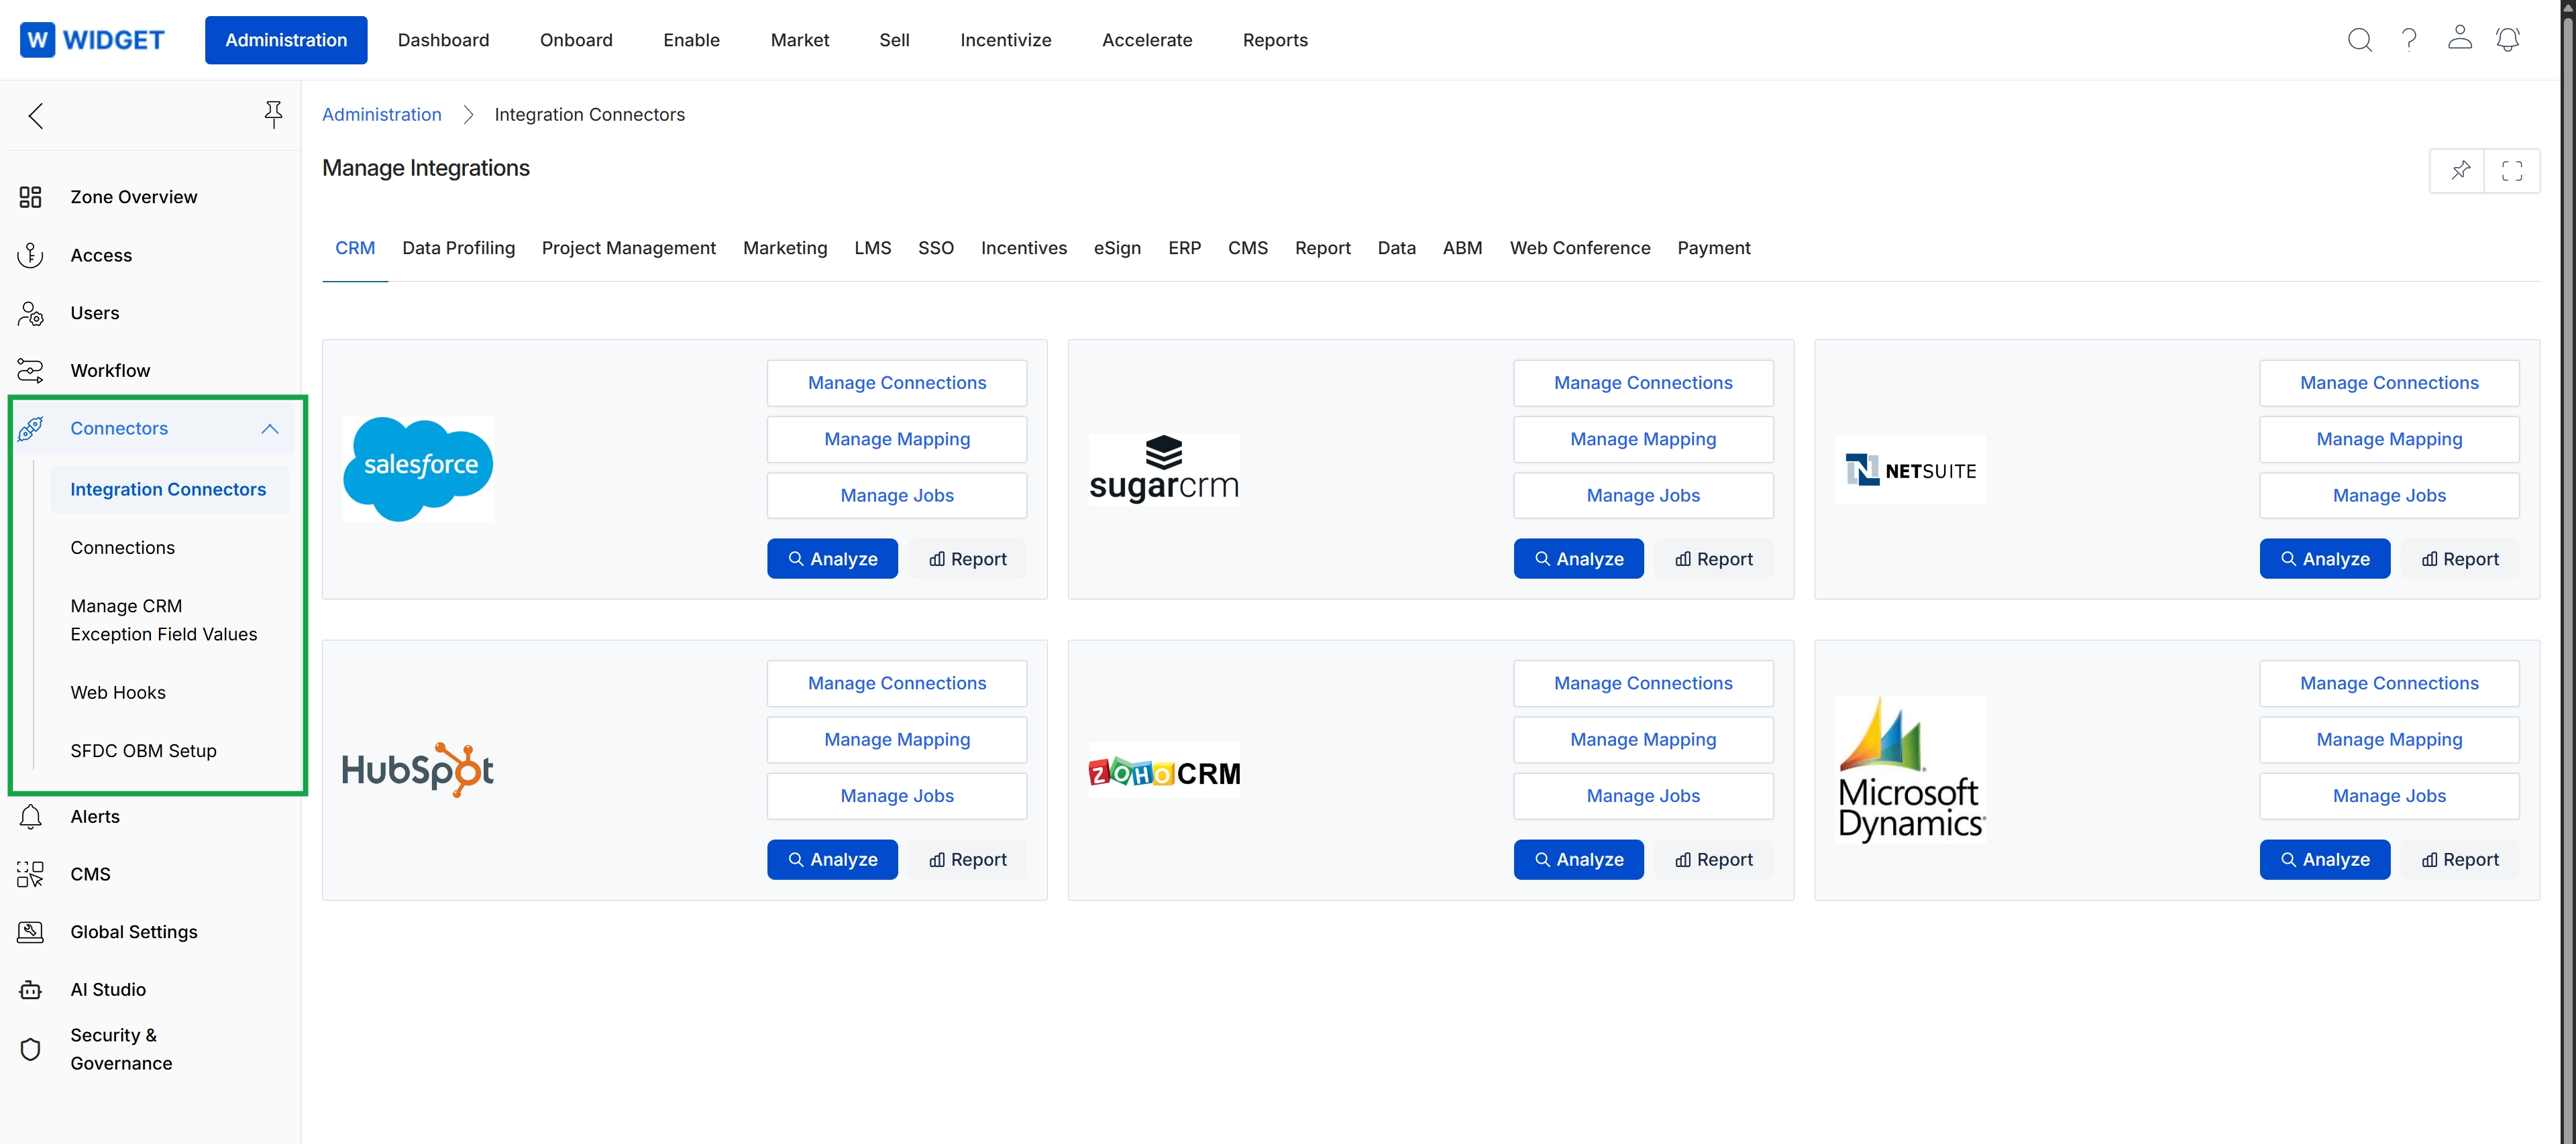Open the Web Conference tab
Viewport: 2576px width, 1144px height.
coord(1579,248)
